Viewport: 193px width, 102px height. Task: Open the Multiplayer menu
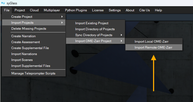point(52,10)
